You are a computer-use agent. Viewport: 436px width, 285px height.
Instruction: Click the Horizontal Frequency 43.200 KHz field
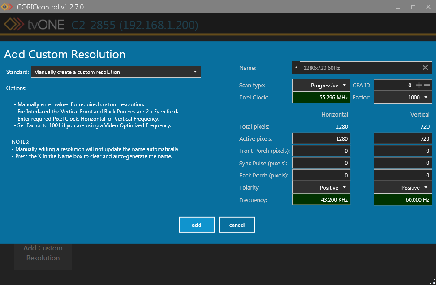[x=321, y=200]
